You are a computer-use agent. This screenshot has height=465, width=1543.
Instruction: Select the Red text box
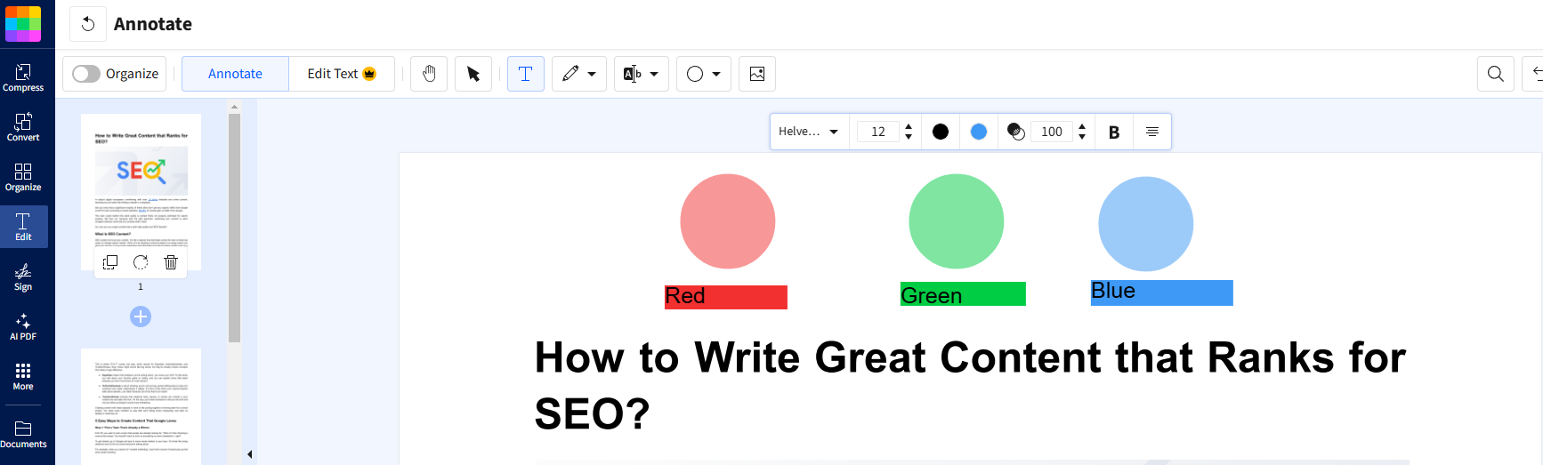click(x=726, y=297)
